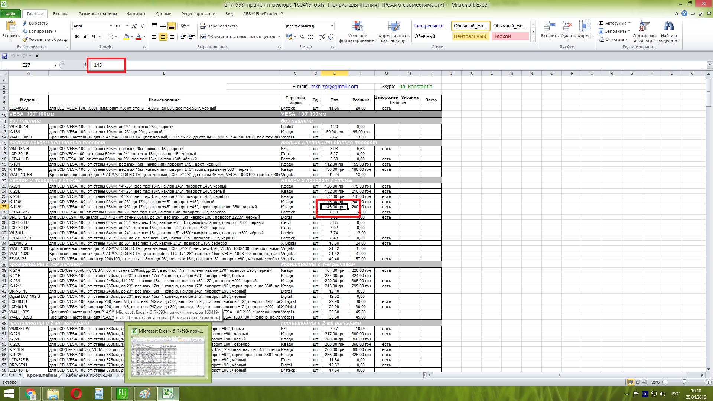Image resolution: width=713 pixels, height=401 pixels.
Task: Increase font size with large A icon
Action: tap(134, 26)
